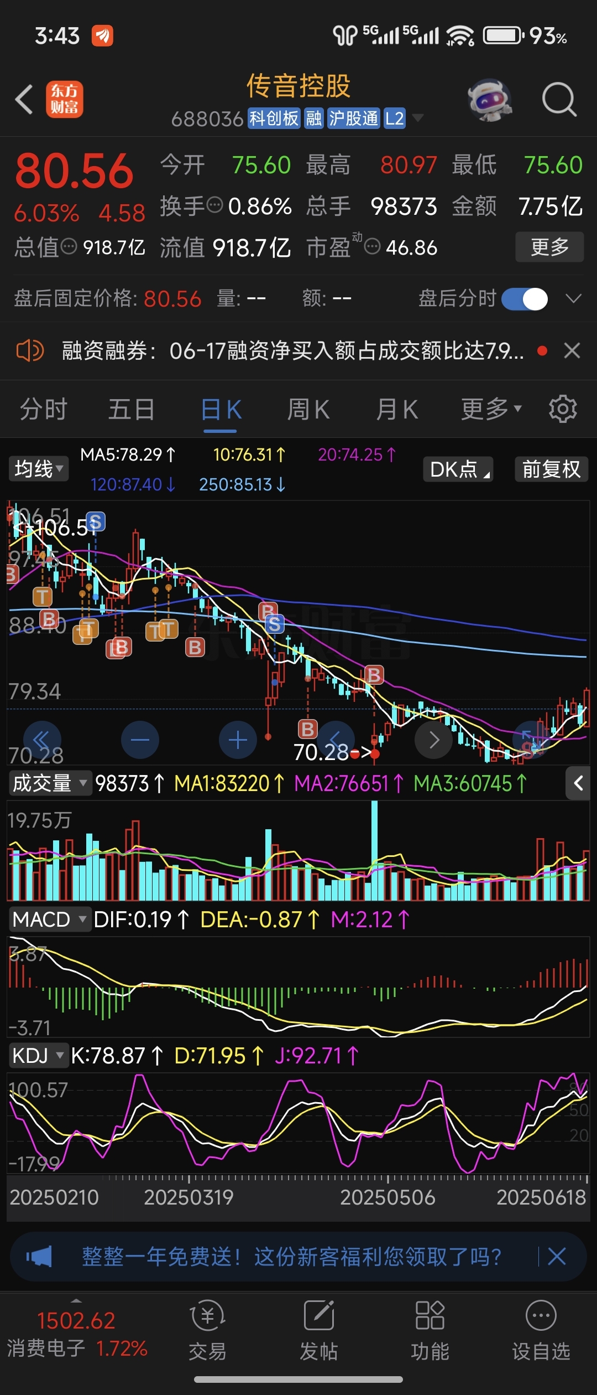Close the 新客福利 promo banner
This screenshot has width=597, height=1395.
[x=557, y=1257]
